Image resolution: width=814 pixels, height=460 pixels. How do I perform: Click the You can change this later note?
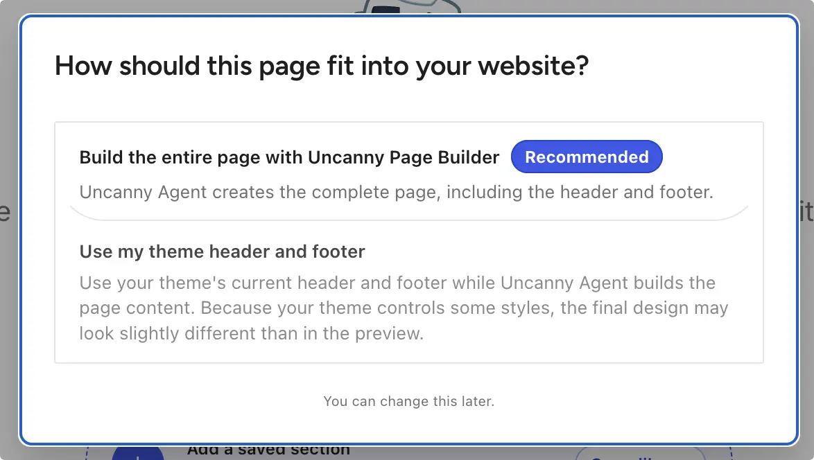(x=408, y=401)
